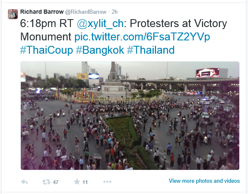Click the reply arrow icon
Screen dimensions: 248x194
tap(25, 182)
